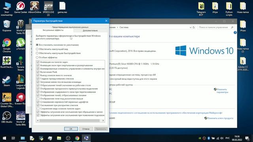Click refresh button in System address bar

tap(194, 27)
